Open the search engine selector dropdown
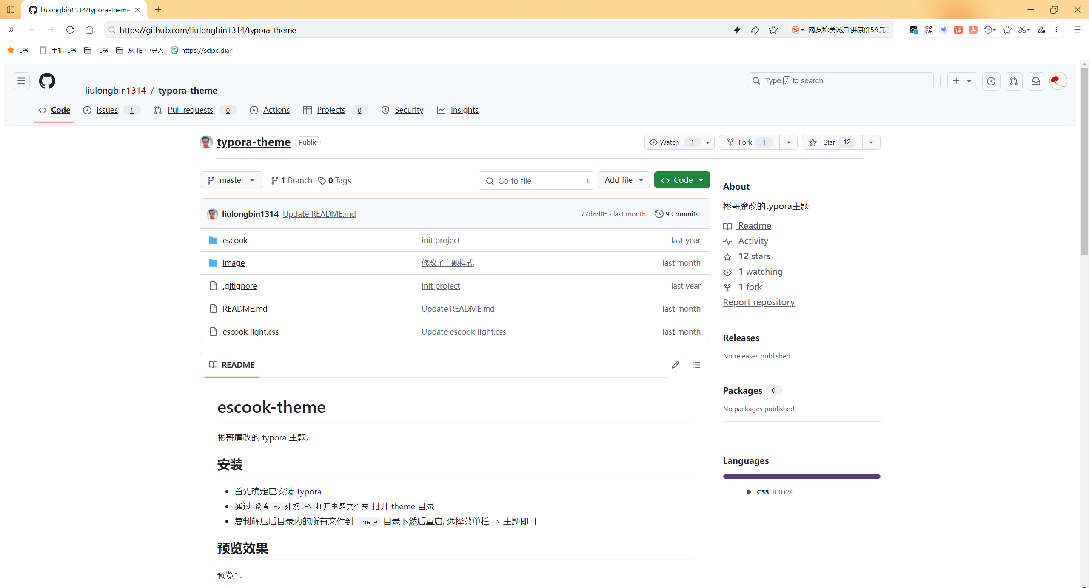 (x=798, y=30)
